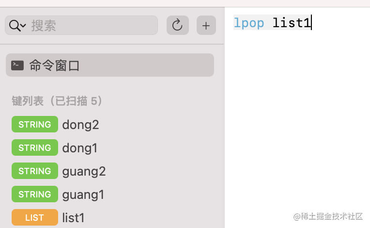Screen dimensions: 370x228
Task: Select the guang1 key
Action: [83, 195]
